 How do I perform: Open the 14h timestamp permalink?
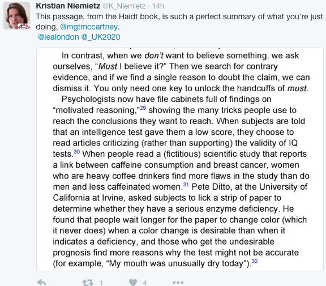[158, 6]
